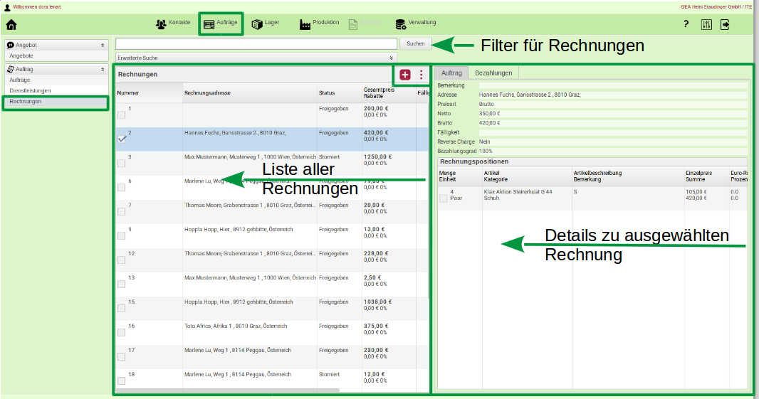
Task: Tick checkbox for invoice 13
Action: click(122, 284)
